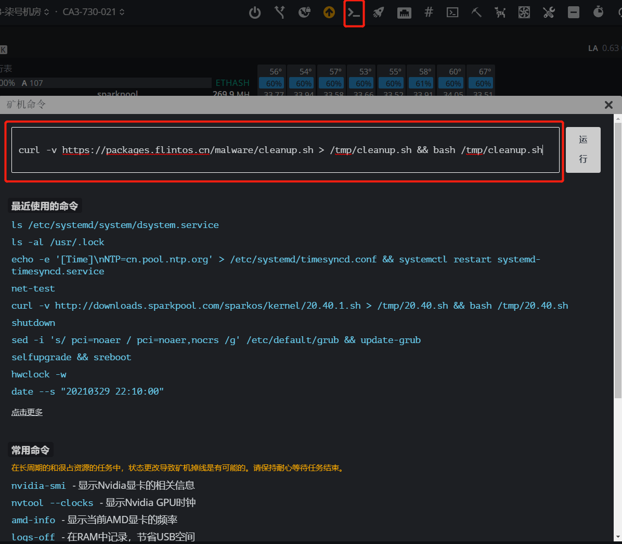
Task: Click the hashtag icon in toolbar
Action: pyautogui.click(x=428, y=12)
